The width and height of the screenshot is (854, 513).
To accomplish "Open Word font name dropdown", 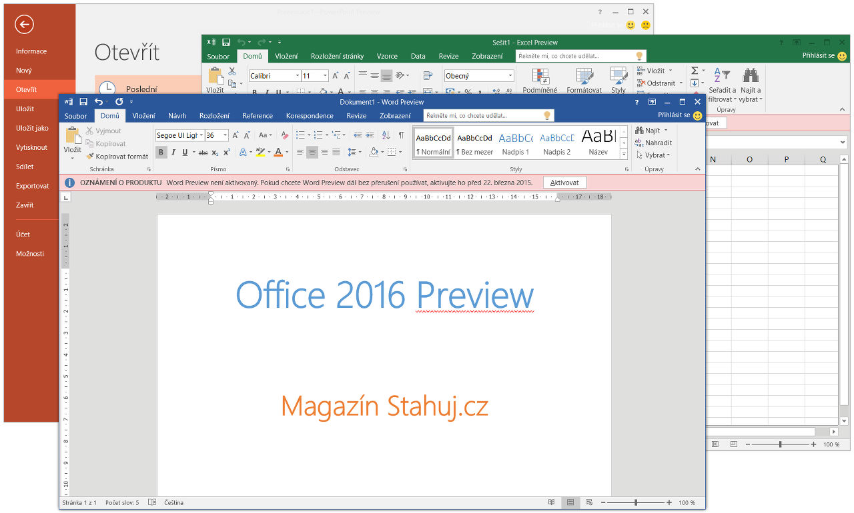I will coord(201,135).
